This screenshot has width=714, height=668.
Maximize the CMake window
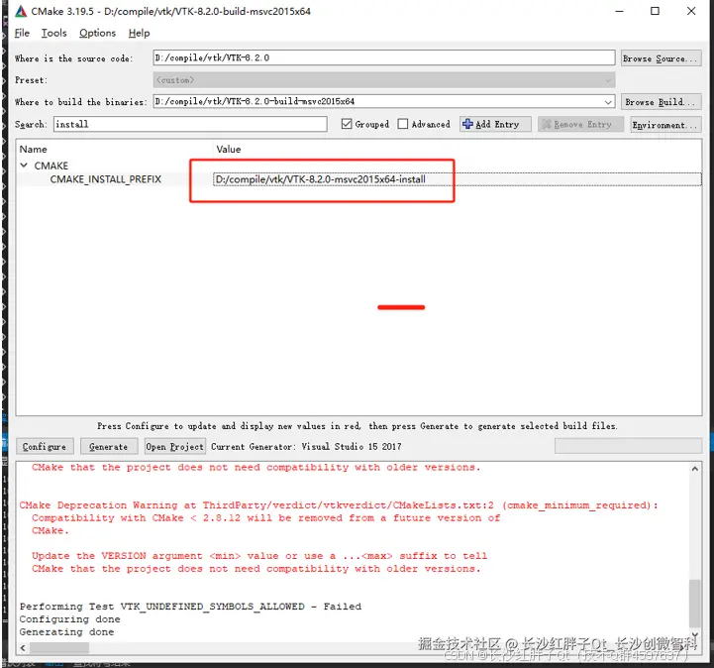coord(655,11)
